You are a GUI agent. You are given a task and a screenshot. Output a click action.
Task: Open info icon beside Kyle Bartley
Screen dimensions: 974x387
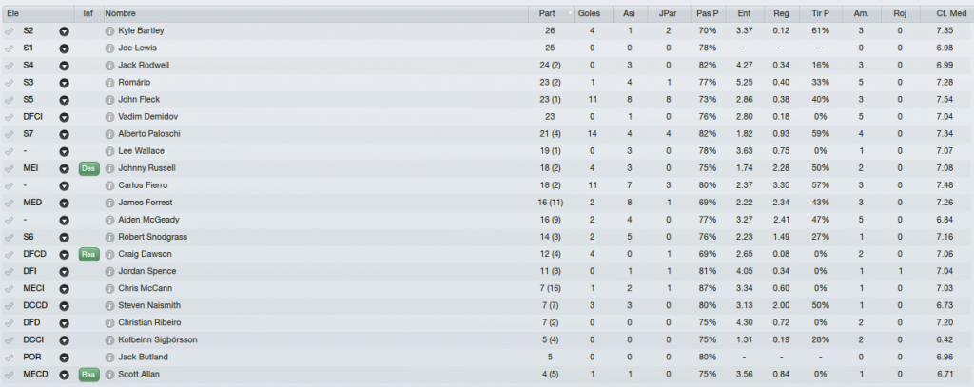(109, 31)
